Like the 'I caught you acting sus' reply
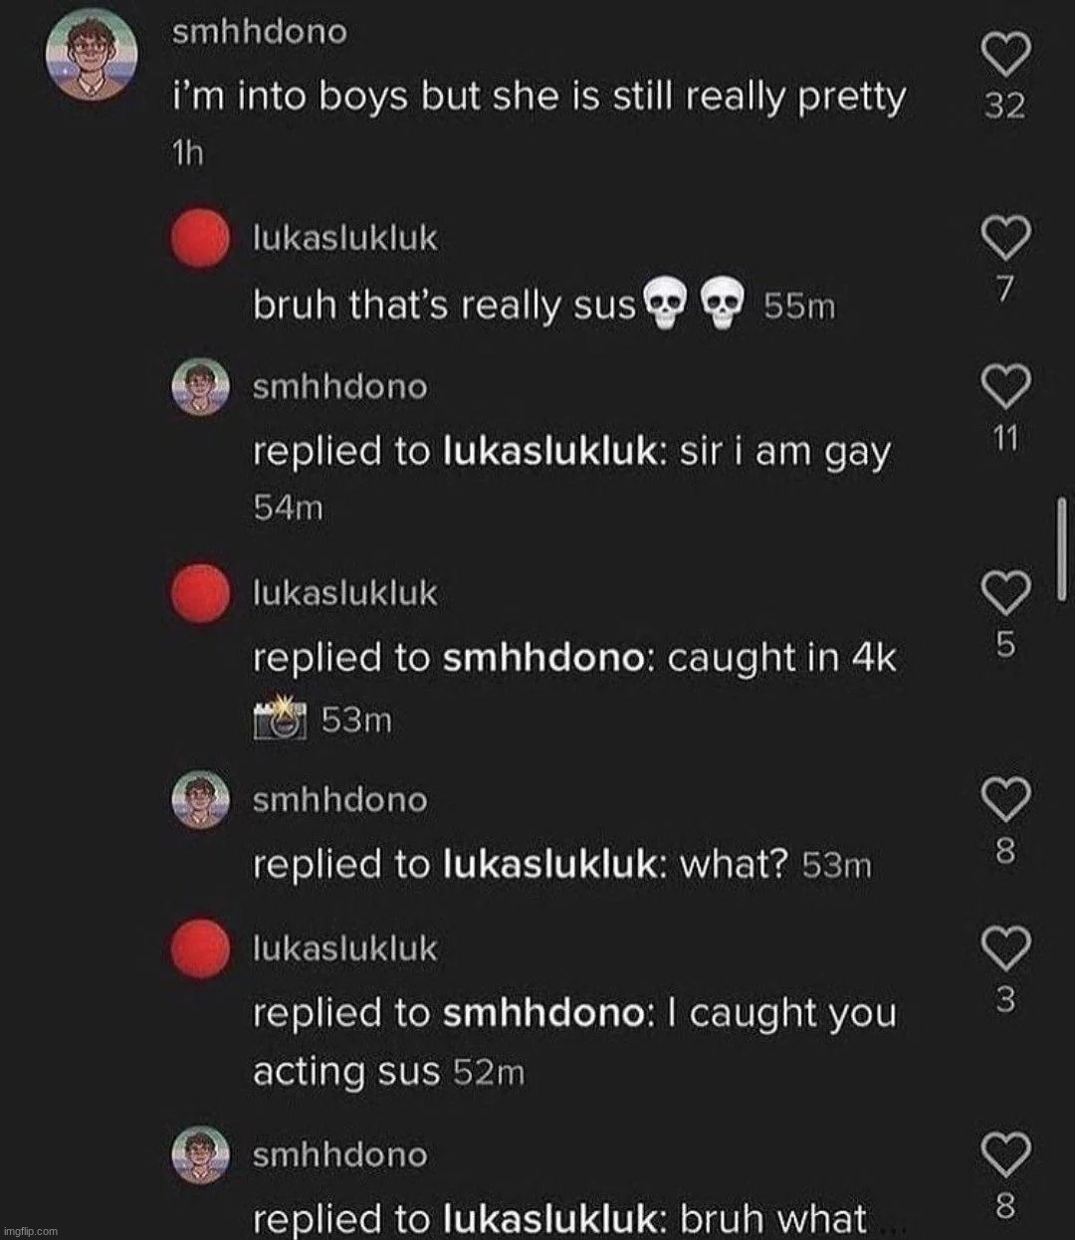 coord(1004,947)
